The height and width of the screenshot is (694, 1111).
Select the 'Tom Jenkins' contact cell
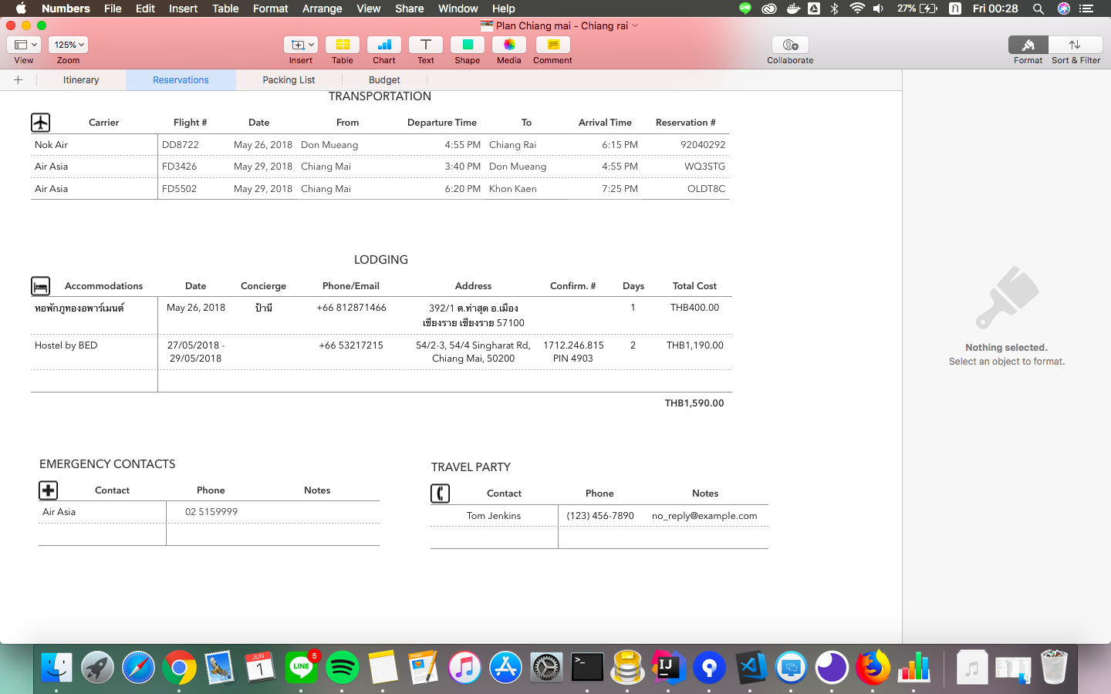tap(494, 516)
